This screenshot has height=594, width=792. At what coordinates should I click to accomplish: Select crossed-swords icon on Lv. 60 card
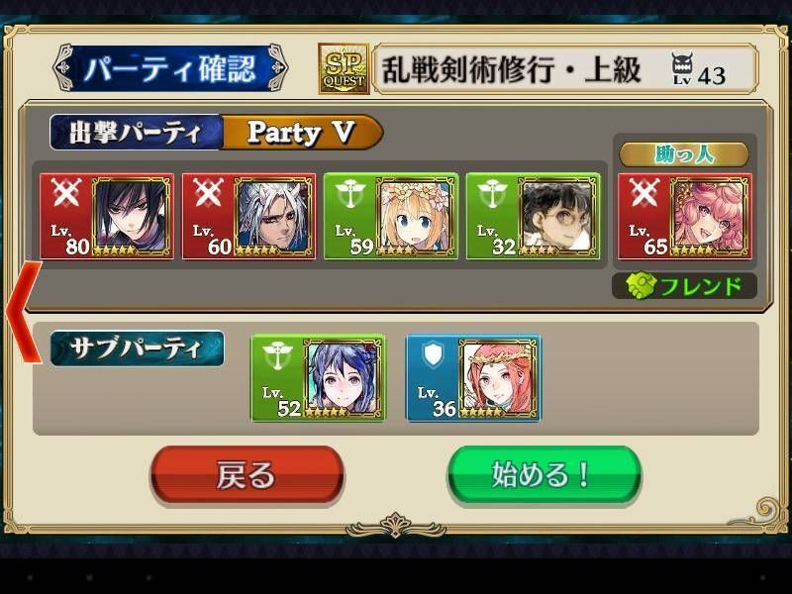pos(208,192)
